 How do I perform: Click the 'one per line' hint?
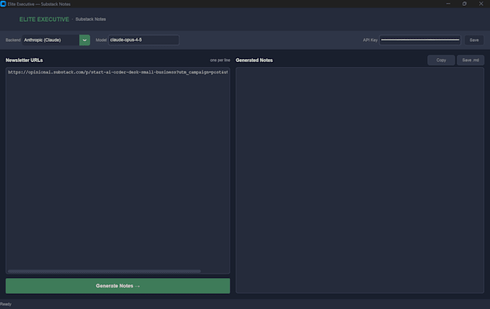(x=220, y=60)
